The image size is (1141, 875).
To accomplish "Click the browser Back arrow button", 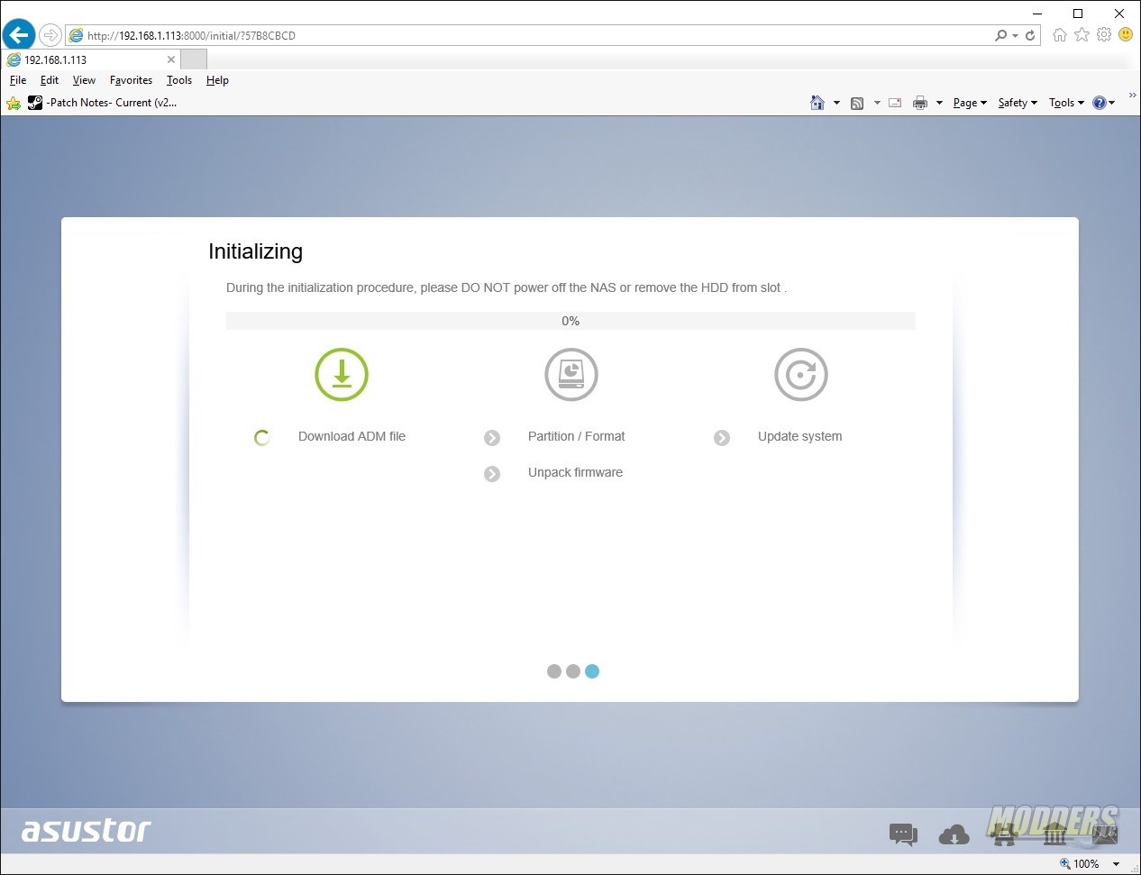I will tap(18, 35).
